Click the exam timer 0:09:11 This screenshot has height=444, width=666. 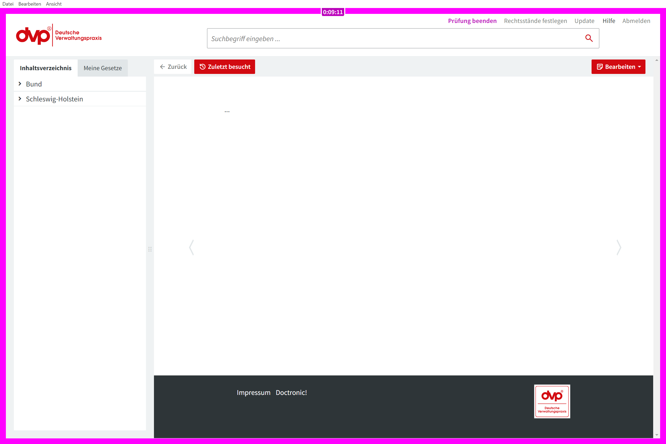tap(333, 12)
